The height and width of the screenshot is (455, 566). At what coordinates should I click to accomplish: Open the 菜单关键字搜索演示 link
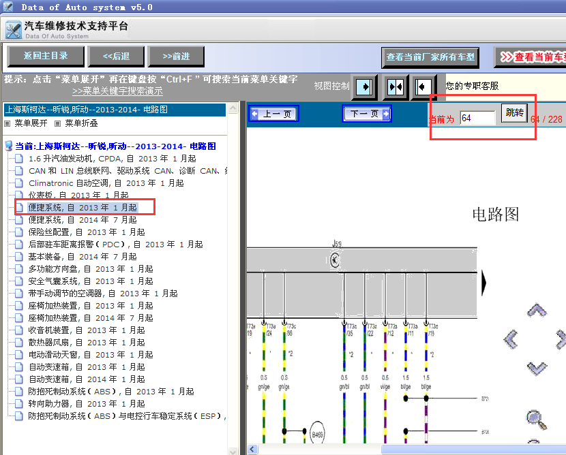coord(117,91)
